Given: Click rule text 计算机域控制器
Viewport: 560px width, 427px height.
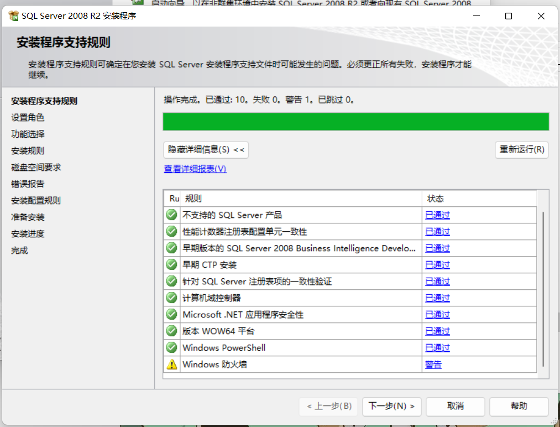Looking at the screenshot, I should (x=211, y=298).
